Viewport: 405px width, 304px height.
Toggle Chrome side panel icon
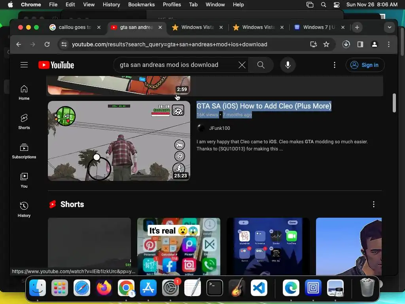(x=360, y=44)
